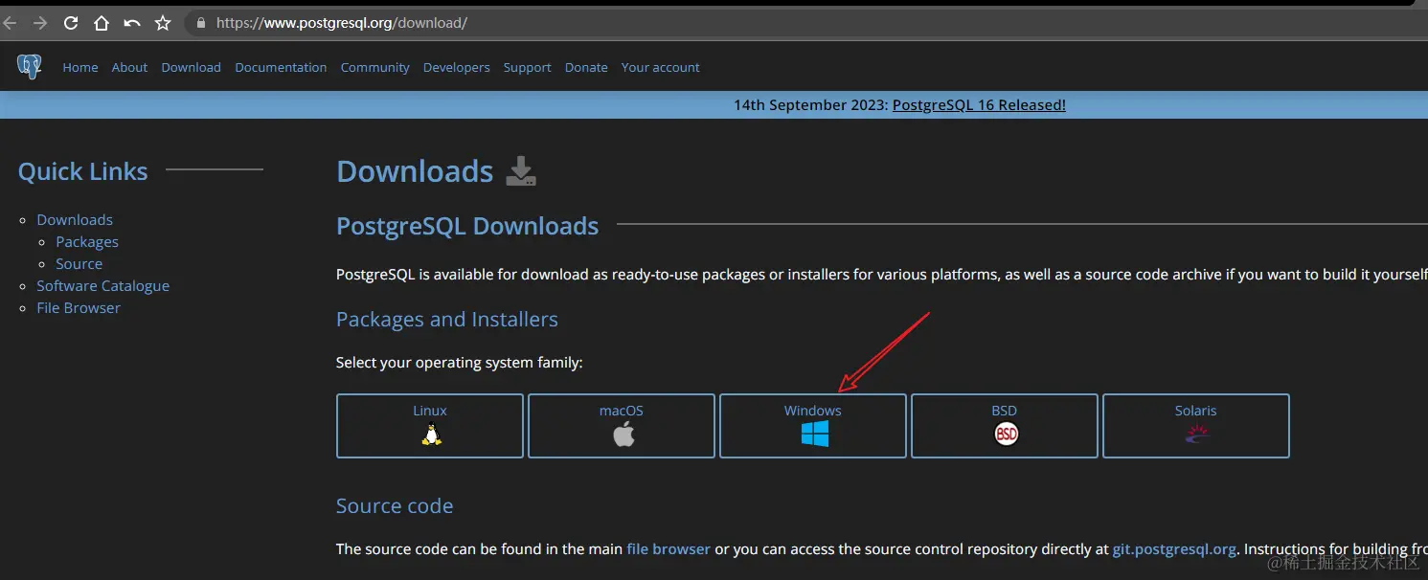This screenshot has width=1428, height=580.
Task: Click the browser back arrow
Action: pos(11,23)
